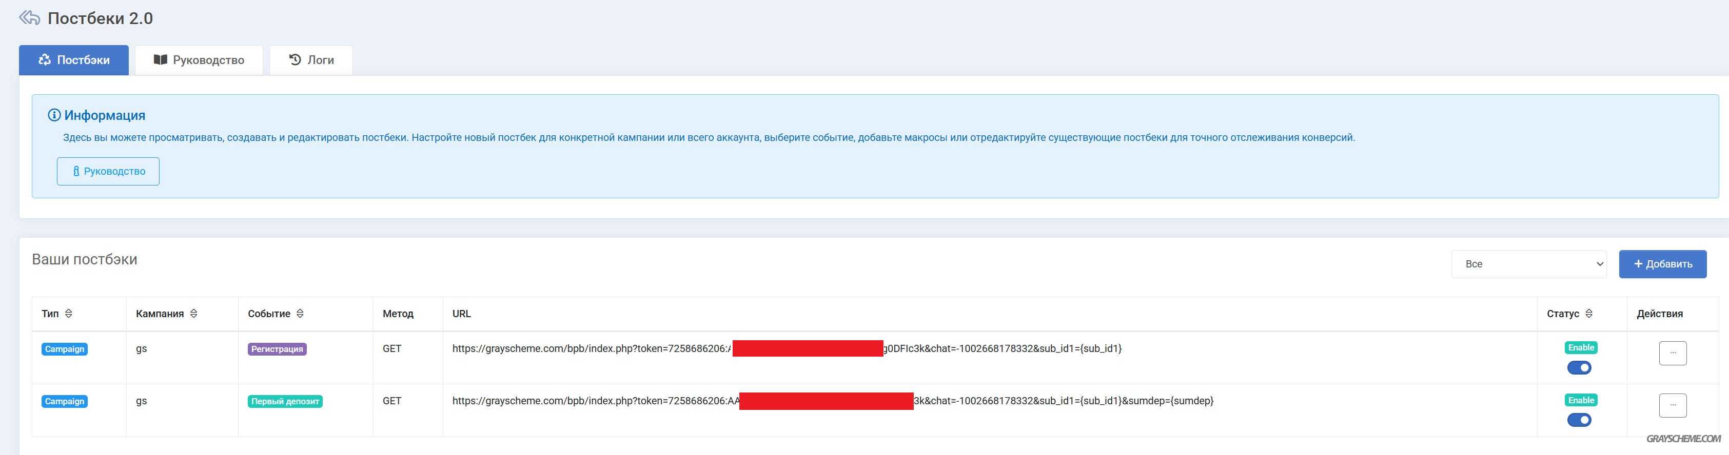Viewport: 1729px width, 455px height.
Task: Open the Логи tab
Action: (311, 60)
